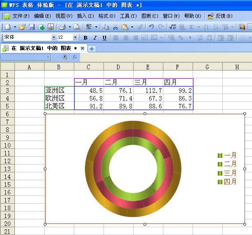Click the Print Preview magnifier icon
Image resolution: width=252 pixels, height=235 pixels.
point(77,27)
